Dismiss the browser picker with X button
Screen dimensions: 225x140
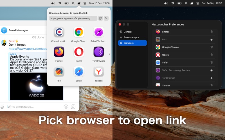pos(106,18)
